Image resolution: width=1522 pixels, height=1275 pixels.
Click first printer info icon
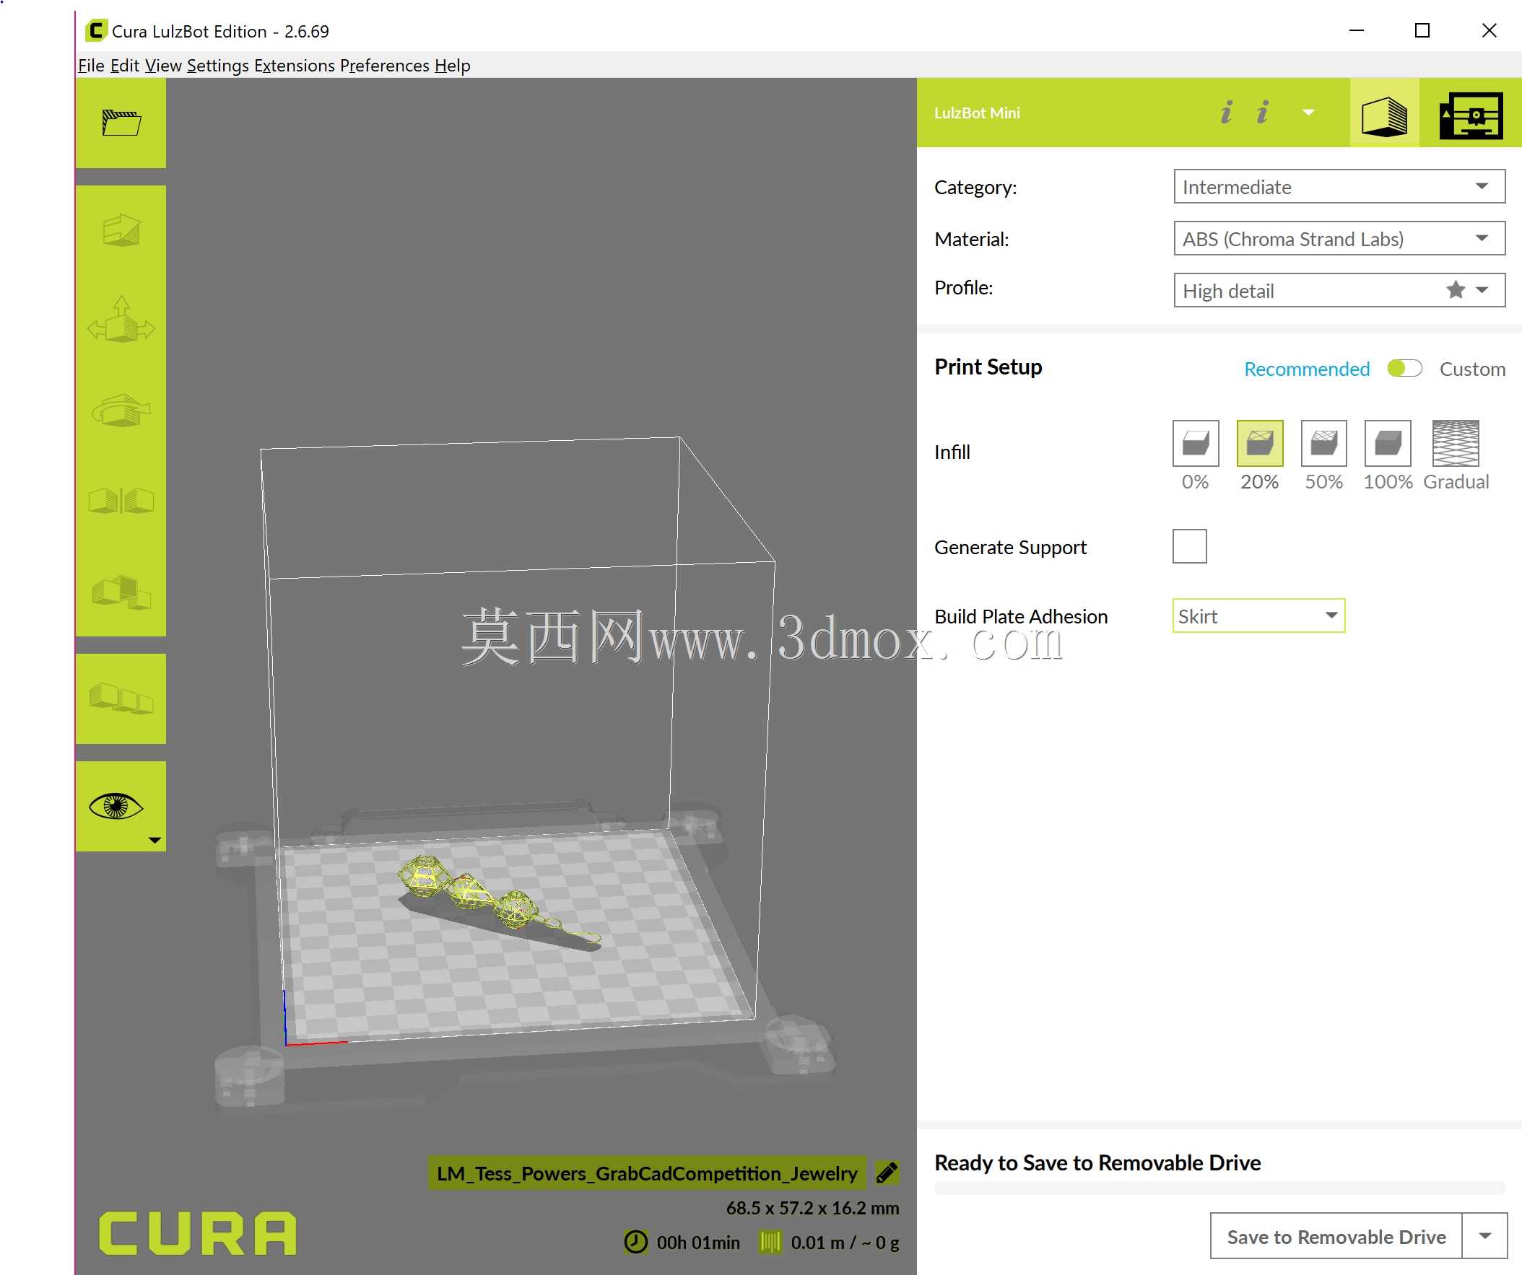point(1225,113)
